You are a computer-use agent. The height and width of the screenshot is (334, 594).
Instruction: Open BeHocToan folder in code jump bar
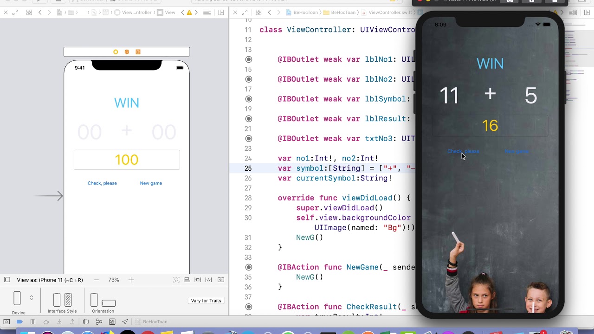[339, 13]
